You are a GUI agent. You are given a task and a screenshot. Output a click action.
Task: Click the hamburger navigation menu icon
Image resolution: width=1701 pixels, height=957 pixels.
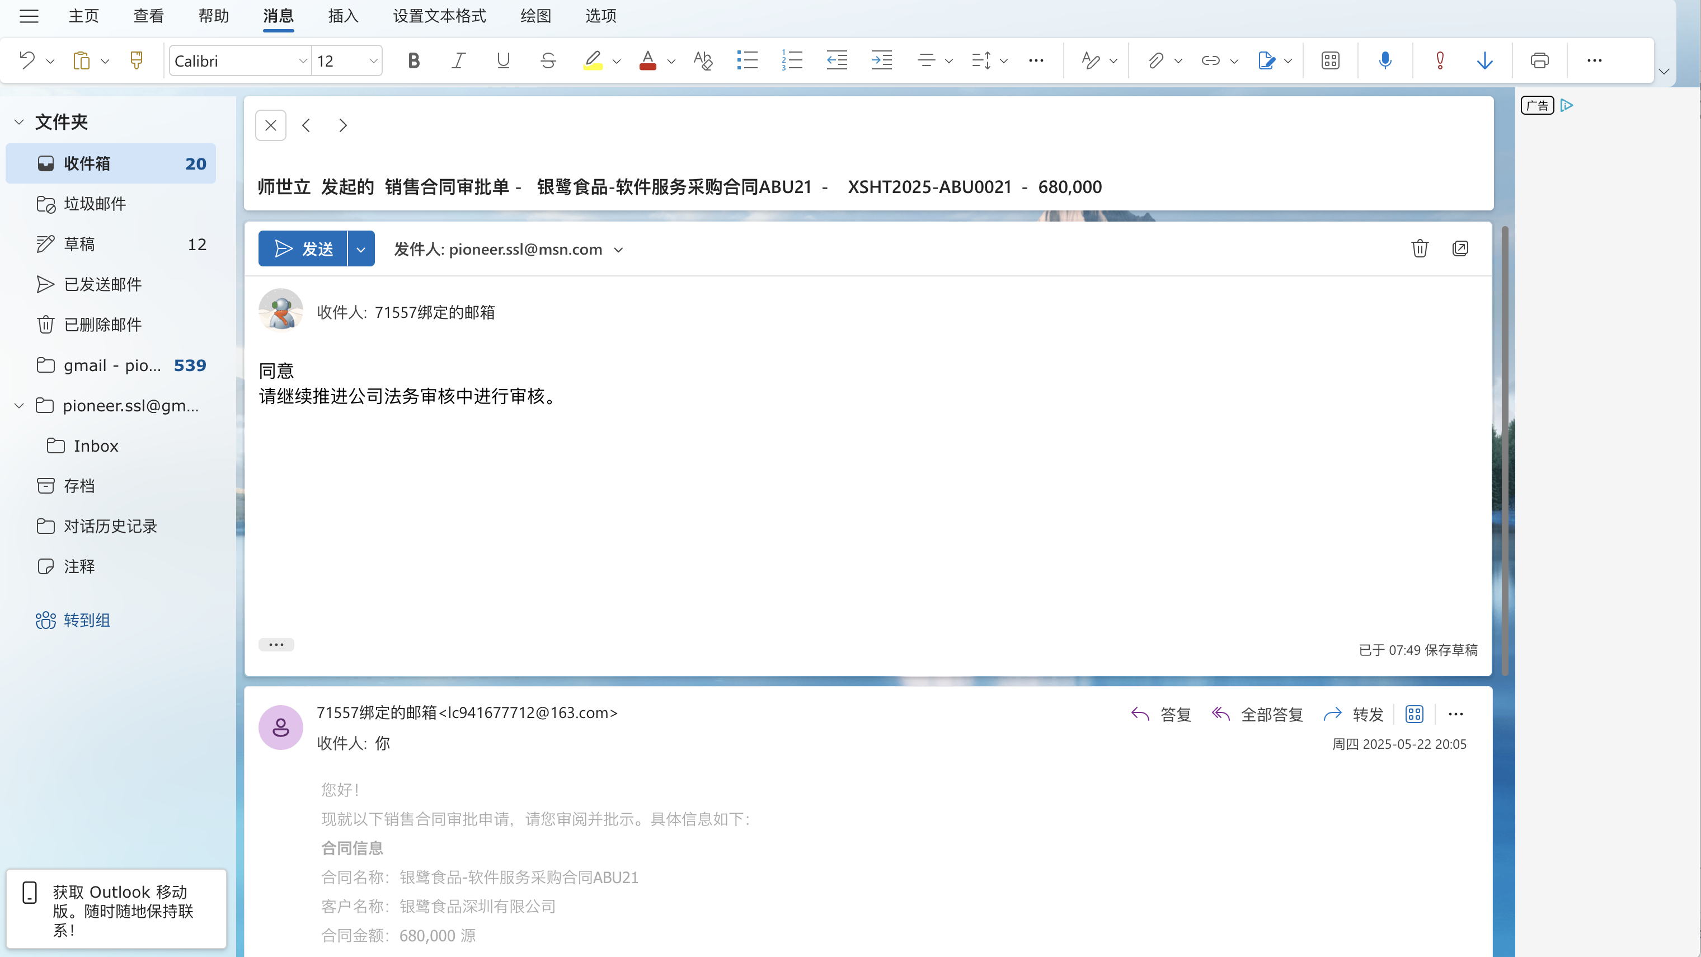(29, 16)
